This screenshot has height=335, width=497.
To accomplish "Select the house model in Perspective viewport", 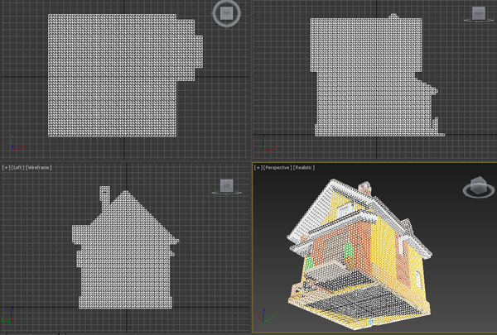I will click(x=359, y=255).
